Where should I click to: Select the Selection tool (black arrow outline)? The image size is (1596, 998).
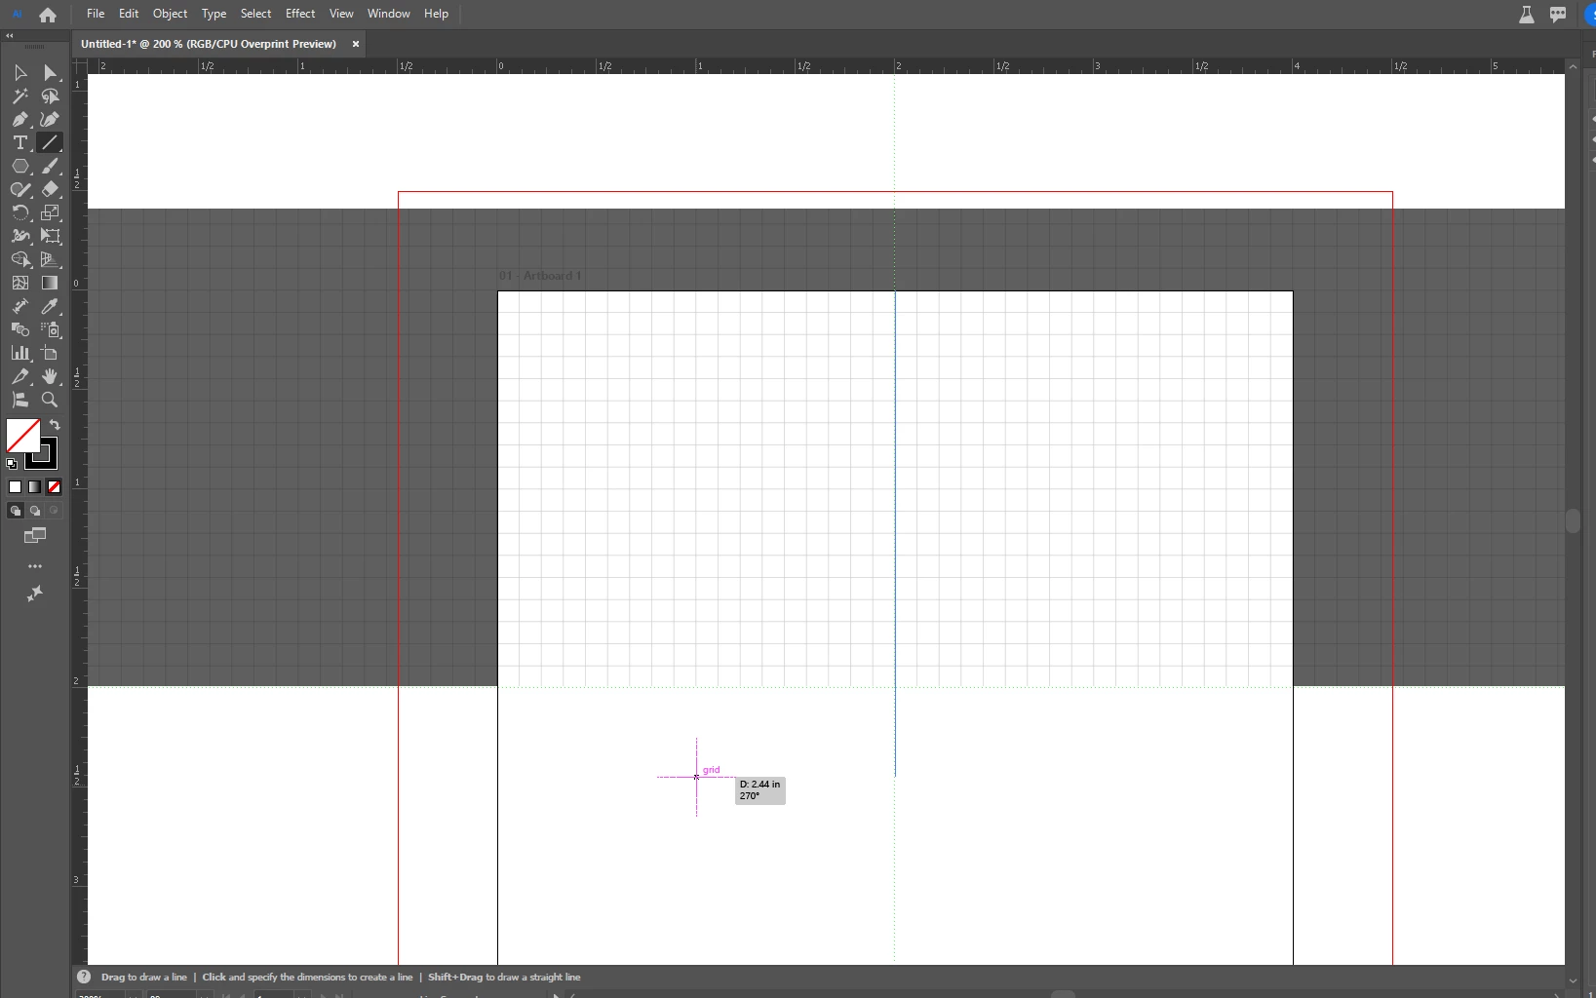20,73
